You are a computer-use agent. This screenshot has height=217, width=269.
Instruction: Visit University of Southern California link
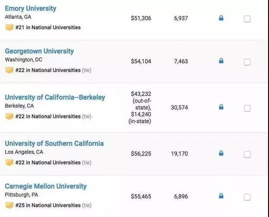click(x=54, y=143)
